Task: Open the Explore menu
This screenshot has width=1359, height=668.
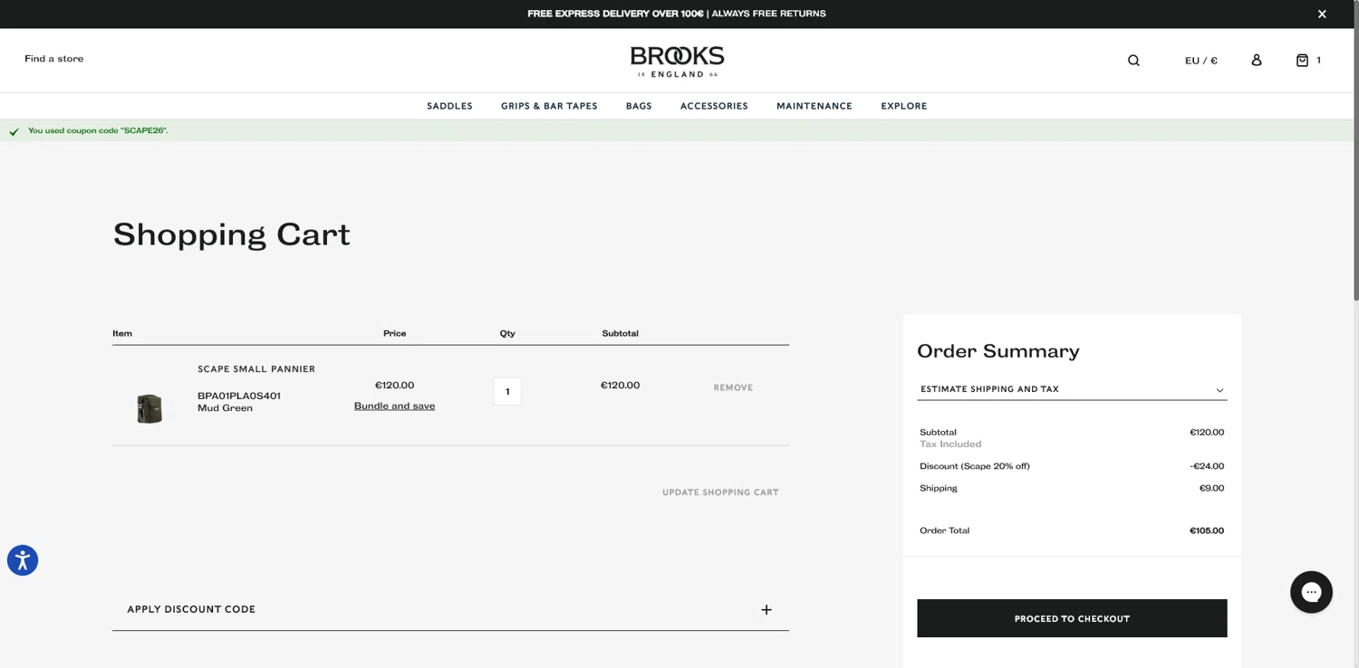Action: coord(904,106)
